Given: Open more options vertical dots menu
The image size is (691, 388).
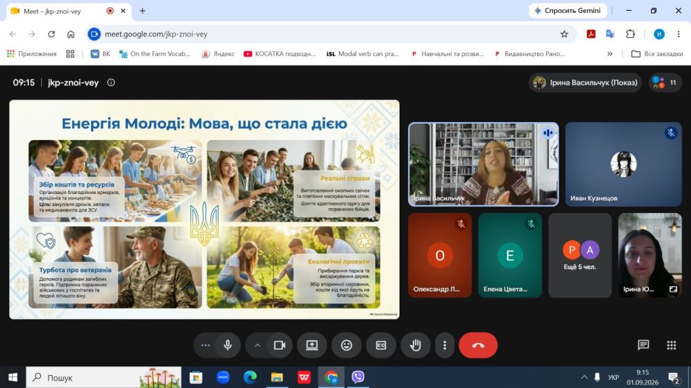Looking at the screenshot, I should [445, 346].
